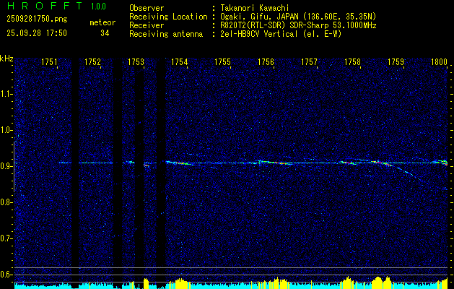The width and height of the screenshot is (454, 289).
Task: Click the yellow signal-level burst below 1754
Action: (x=182, y=283)
